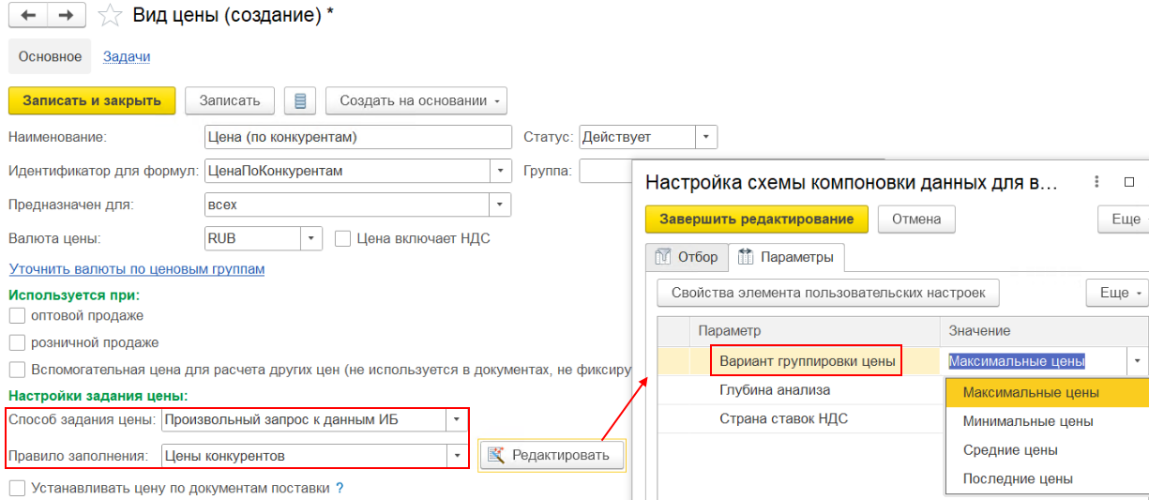The image size is (1149, 500).
Task: Open the list report icon button
Action: [x=300, y=100]
